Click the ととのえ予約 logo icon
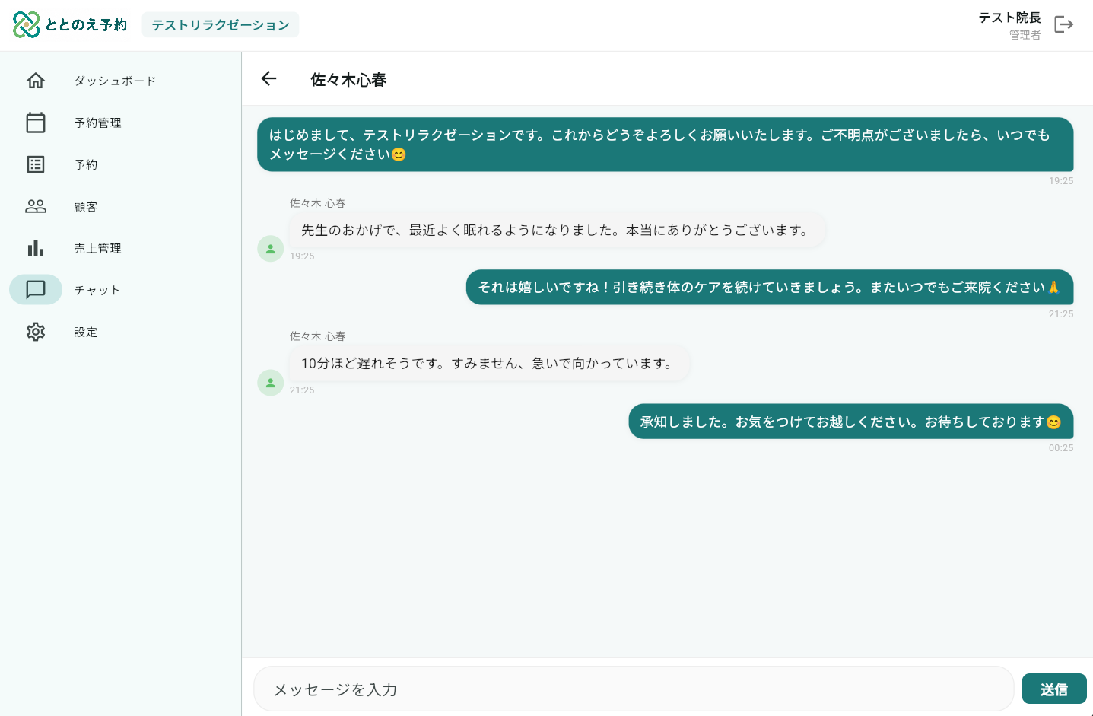This screenshot has width=1093, height=716. point(26,24)
